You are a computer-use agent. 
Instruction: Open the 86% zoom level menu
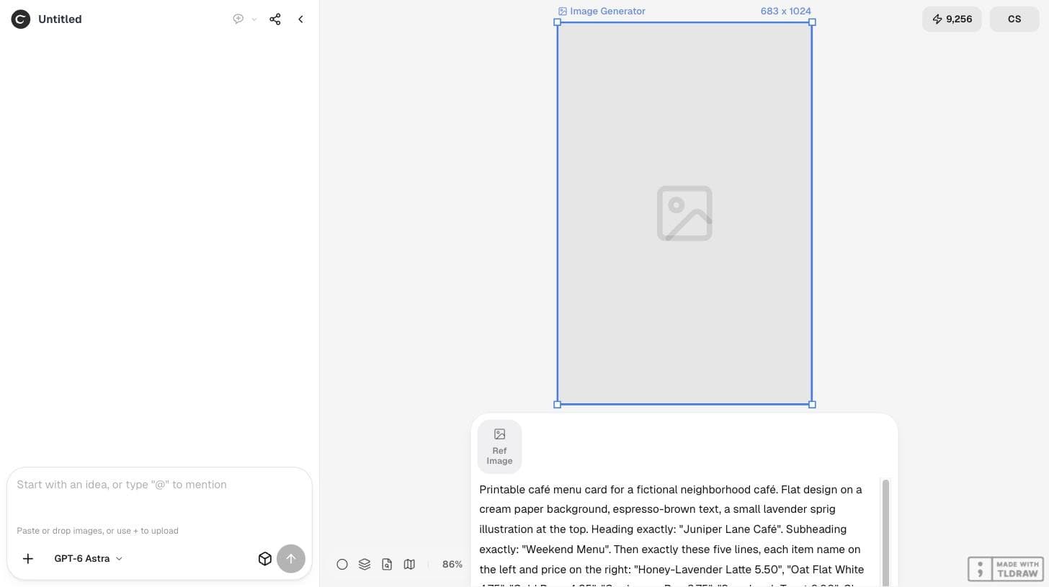[x=452, y=565]
